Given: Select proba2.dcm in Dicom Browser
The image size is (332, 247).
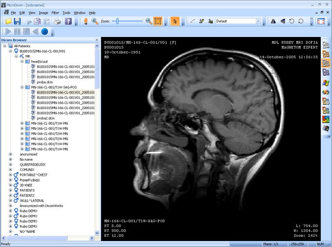Looking at the screenshot, I should [45, 118].
